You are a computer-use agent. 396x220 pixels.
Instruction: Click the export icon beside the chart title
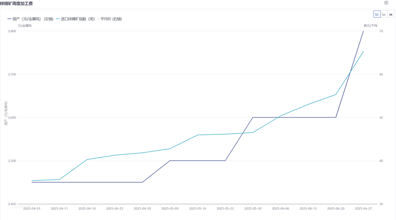(386, 3)
